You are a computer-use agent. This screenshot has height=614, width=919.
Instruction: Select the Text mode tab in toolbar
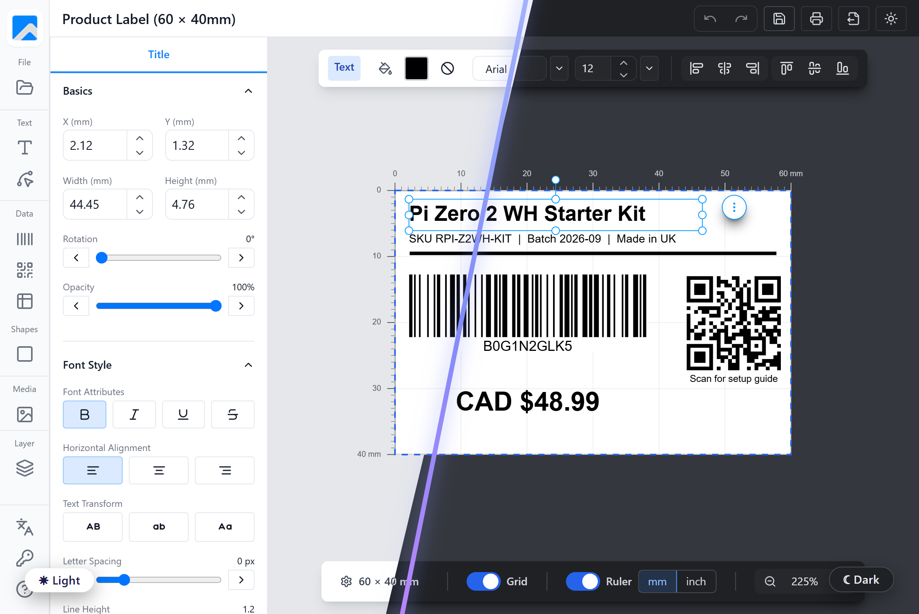tap(344, 68)
